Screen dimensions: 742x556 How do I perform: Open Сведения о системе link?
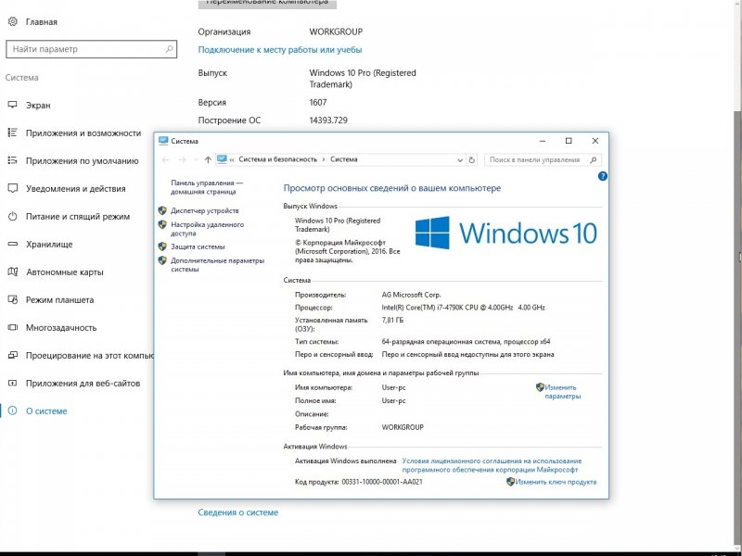pos(238,512)
